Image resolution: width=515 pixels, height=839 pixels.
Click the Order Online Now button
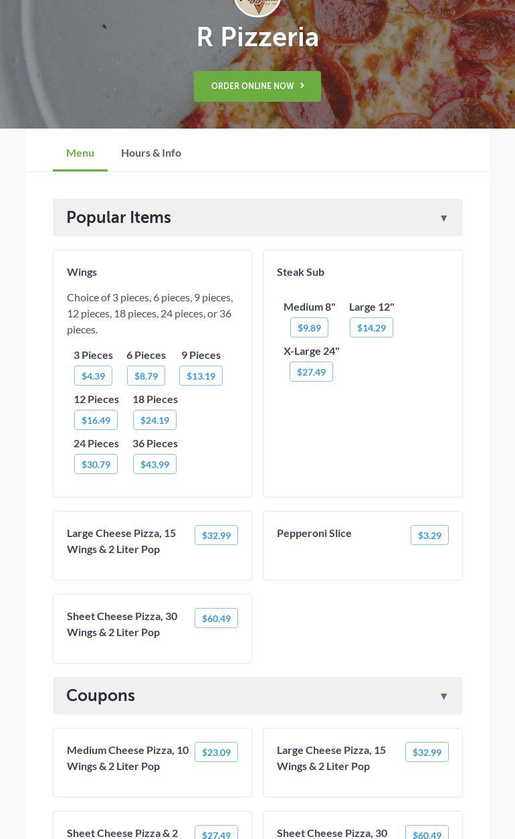coord(257,86)
